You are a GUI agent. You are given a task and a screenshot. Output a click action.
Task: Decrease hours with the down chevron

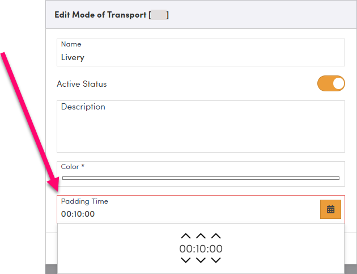(186, 260)
